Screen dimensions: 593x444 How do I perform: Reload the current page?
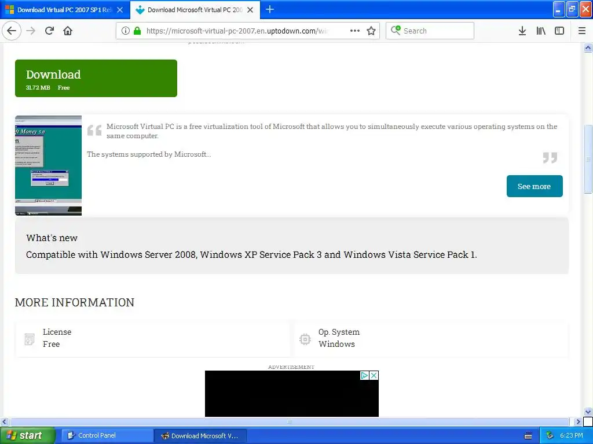(50, 31)
